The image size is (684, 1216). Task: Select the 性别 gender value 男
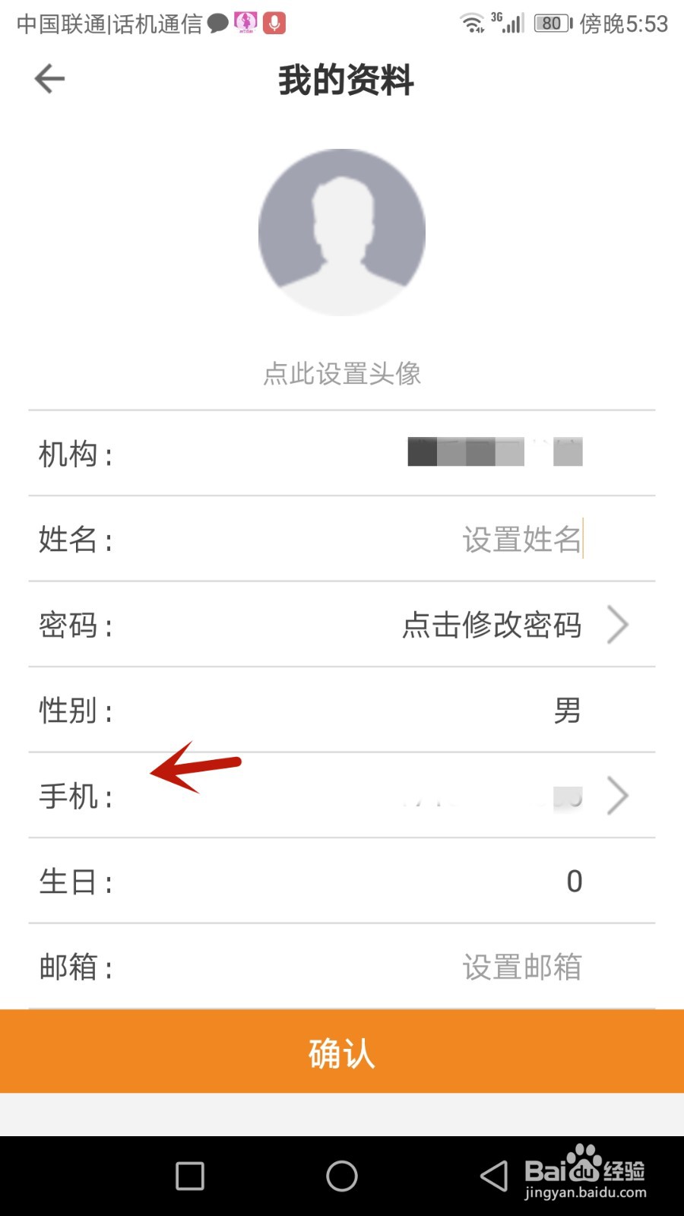(567, 711)
